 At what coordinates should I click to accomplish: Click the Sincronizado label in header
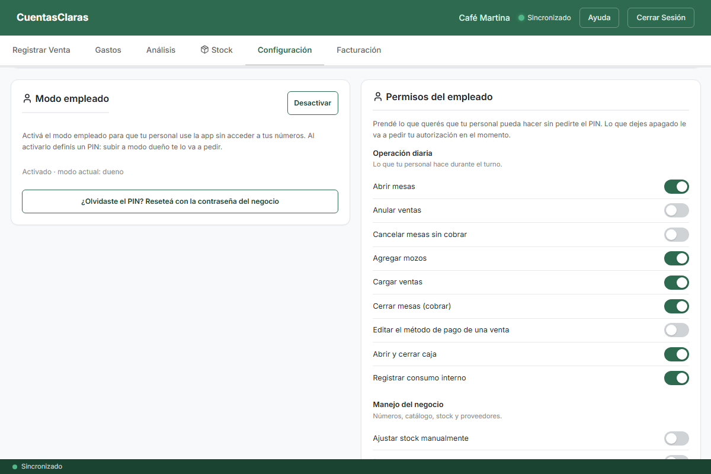(x=549, y=18)
